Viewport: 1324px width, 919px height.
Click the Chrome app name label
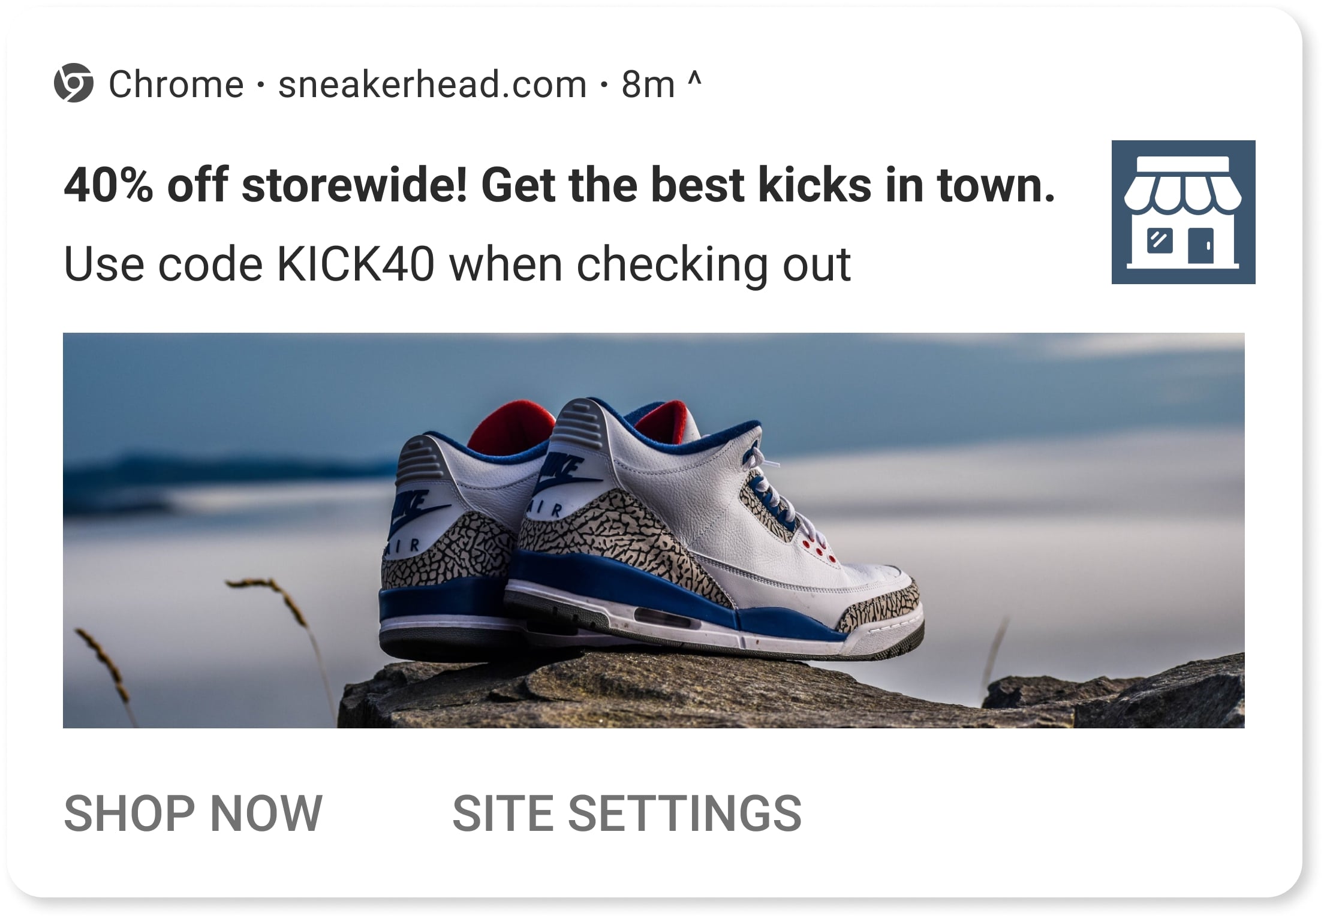point(176,84)
